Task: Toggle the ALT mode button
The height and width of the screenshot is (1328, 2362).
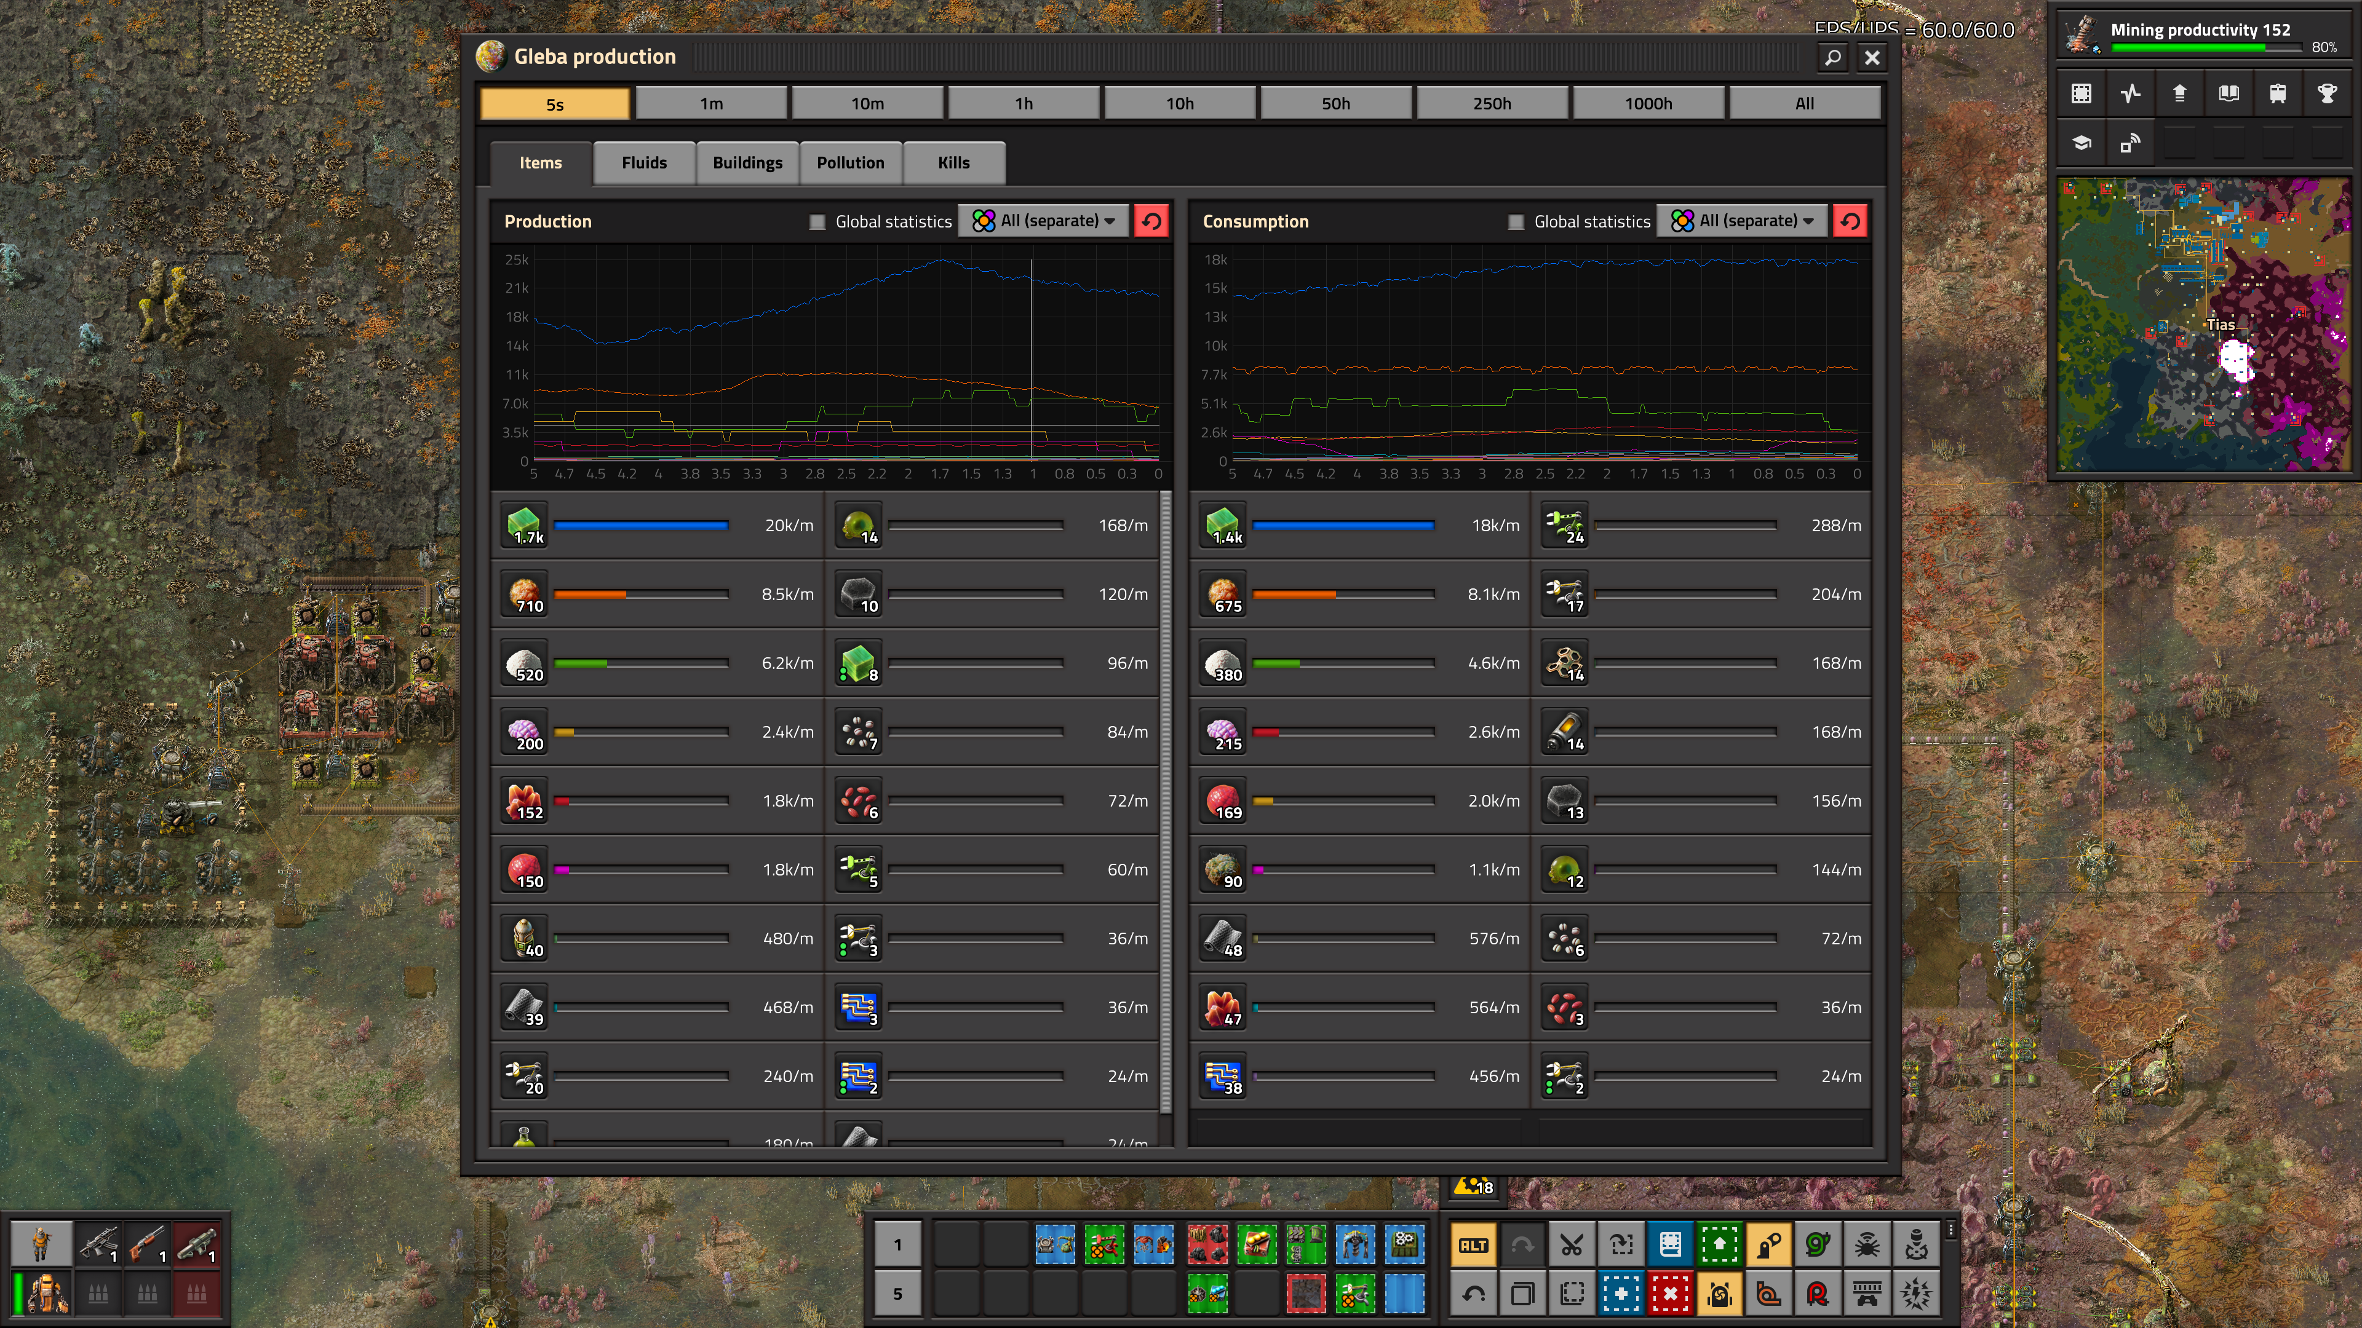Action: coord(1474,1244)
